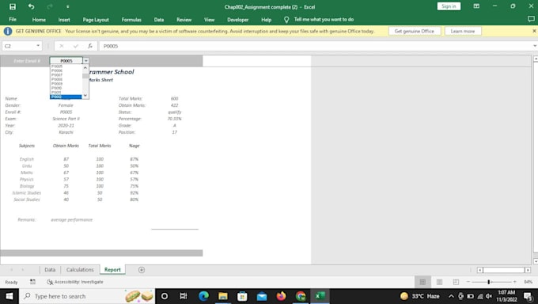Image resolution: width=538 pixels, height=304 pixels.
Task: Open the Review tab
Action: pyautogui.click(x=184, y=20)
